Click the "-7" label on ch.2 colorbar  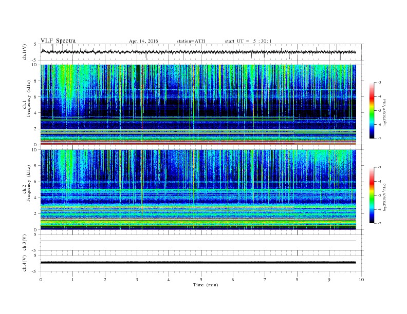[x=379, y=223]
